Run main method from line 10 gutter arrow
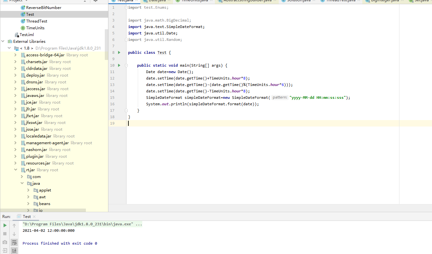 [x=119, y=65]
